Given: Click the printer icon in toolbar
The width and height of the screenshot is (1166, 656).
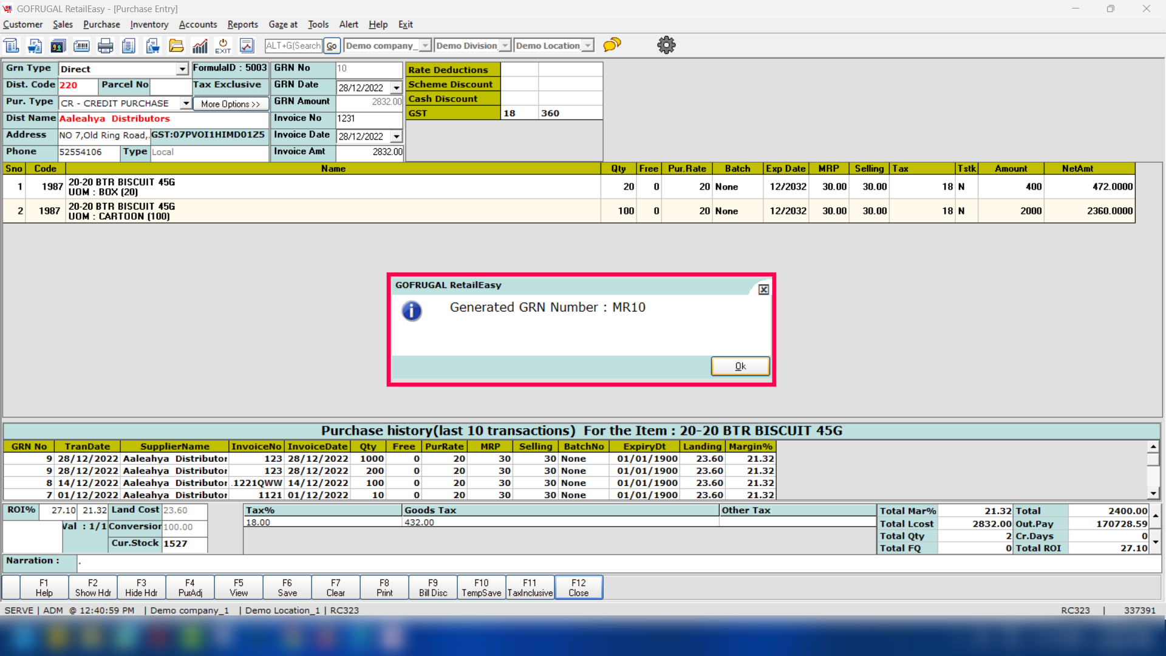Looking at the screenshot, I should (x=106, y=46).
